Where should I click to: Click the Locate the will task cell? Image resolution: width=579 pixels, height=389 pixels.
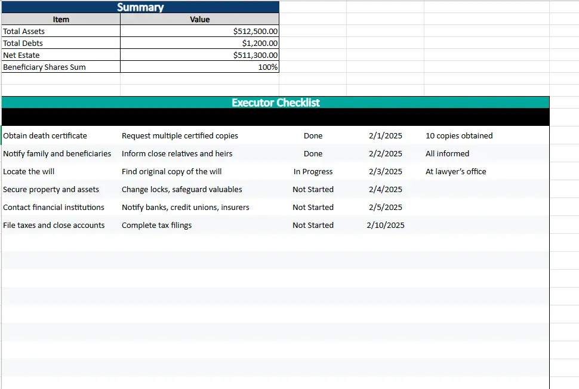point(29,171)
